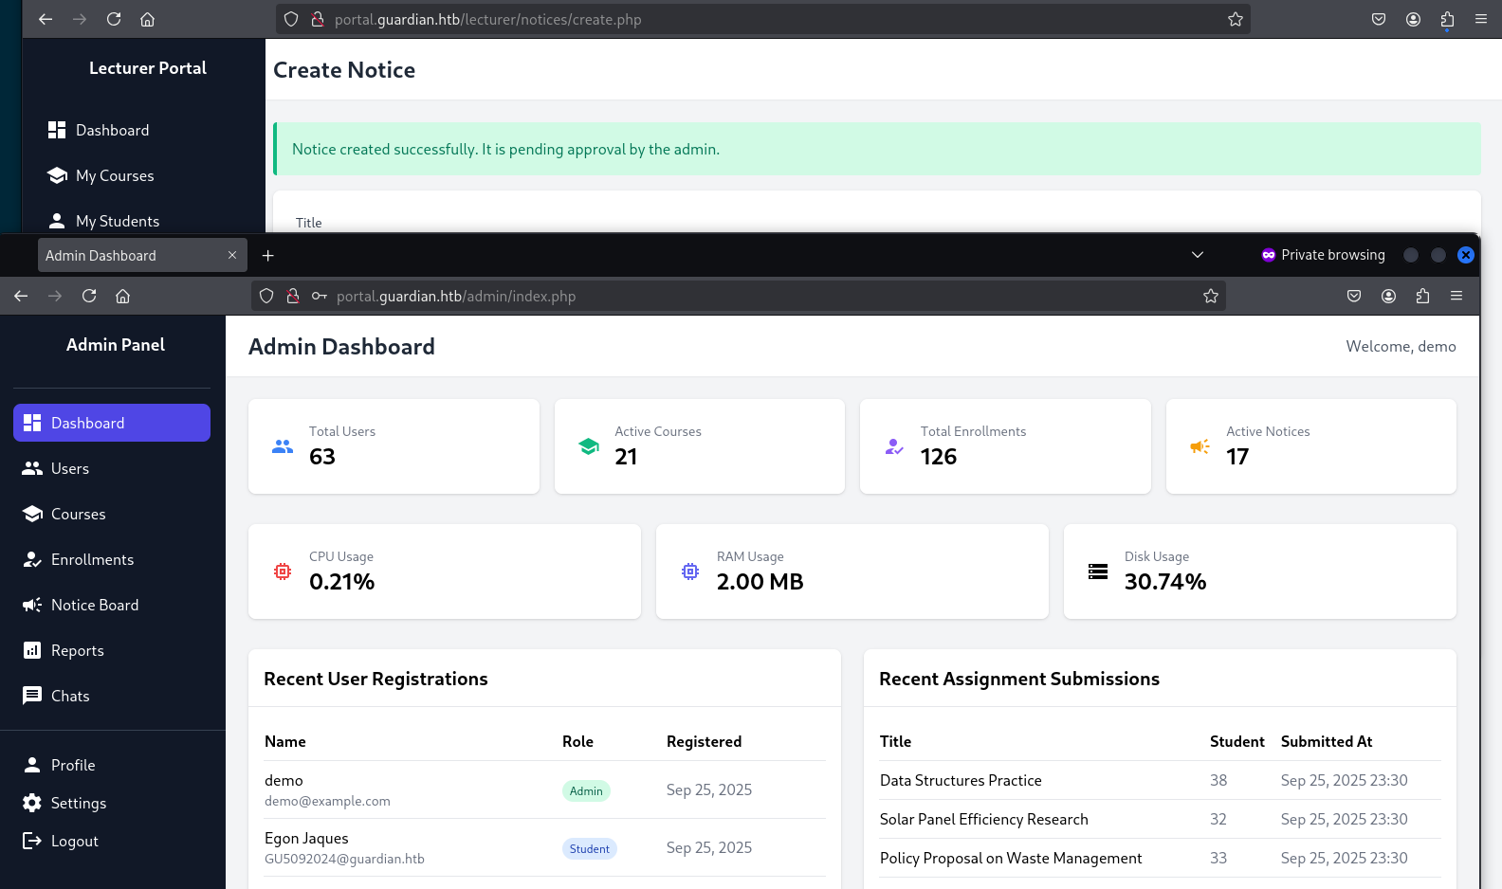Open a new tab with plus button
This screenshot has width=1502, height=889.
point(268,256)
